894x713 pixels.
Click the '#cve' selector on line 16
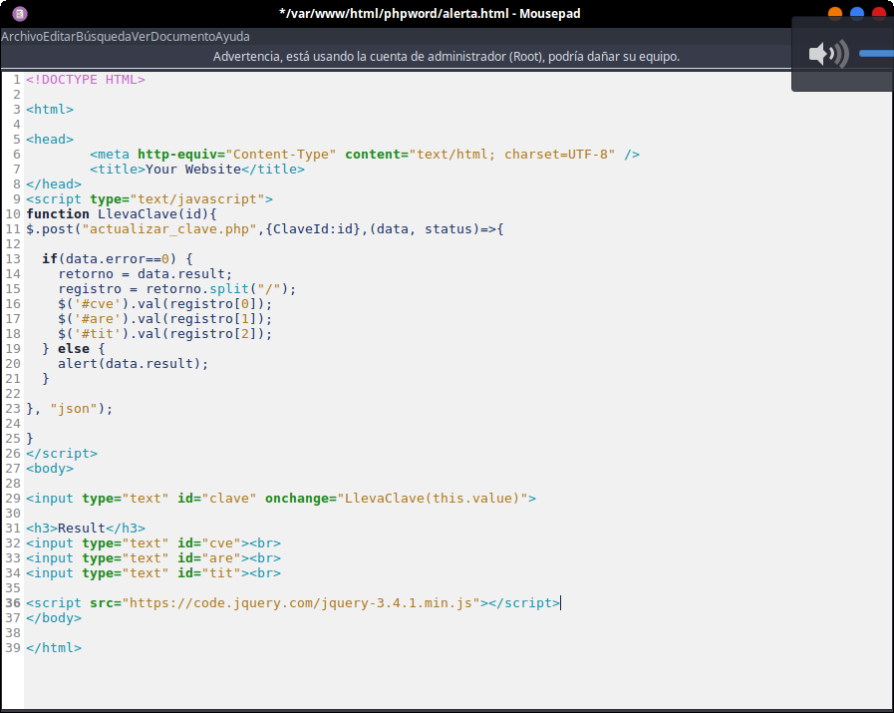[x=98, y=303]
